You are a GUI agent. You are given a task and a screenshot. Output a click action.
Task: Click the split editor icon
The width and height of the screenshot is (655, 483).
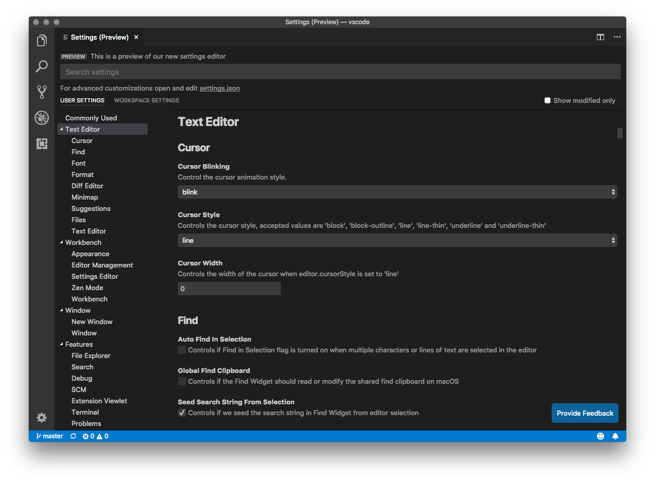point(600,37)
